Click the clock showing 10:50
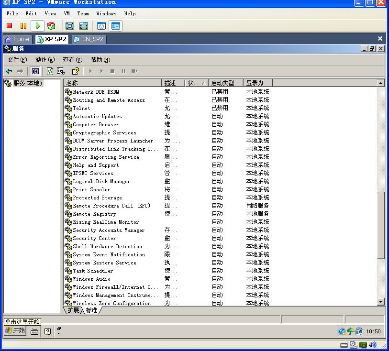Screen dimensions: 389x351 click(x=373, y=332)
